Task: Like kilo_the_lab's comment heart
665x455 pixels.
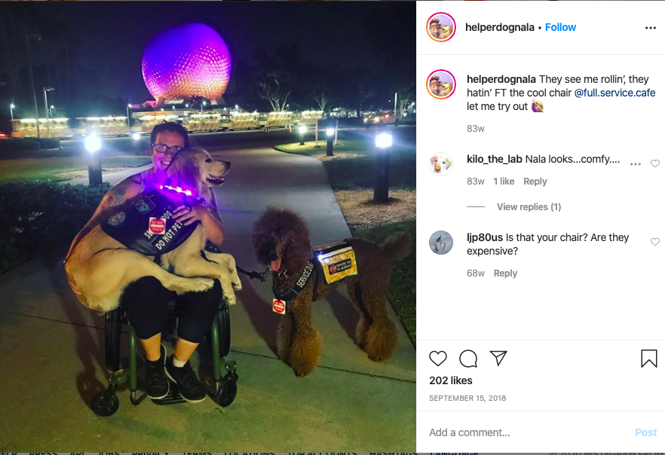Action: pos(655,163)
